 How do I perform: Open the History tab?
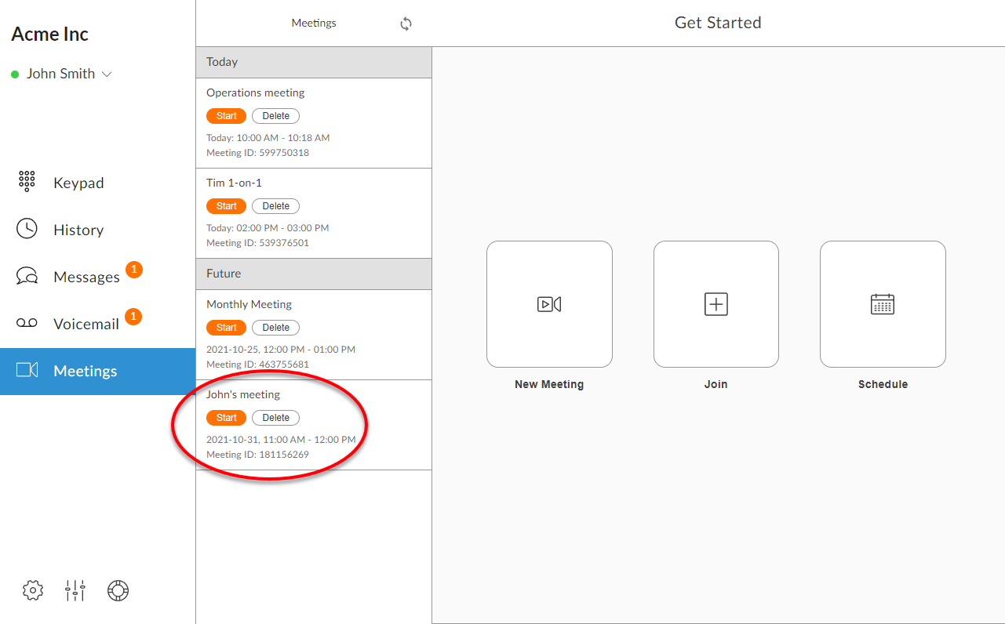pyautogui.click(x=78, y=230)
